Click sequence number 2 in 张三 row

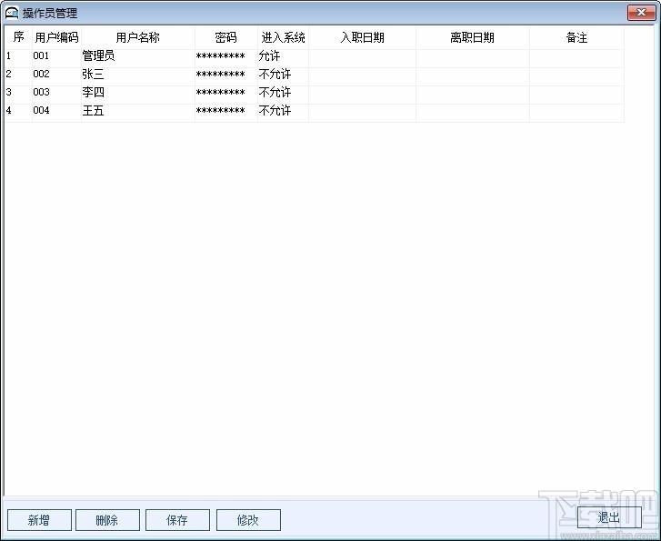pos(9,74)
